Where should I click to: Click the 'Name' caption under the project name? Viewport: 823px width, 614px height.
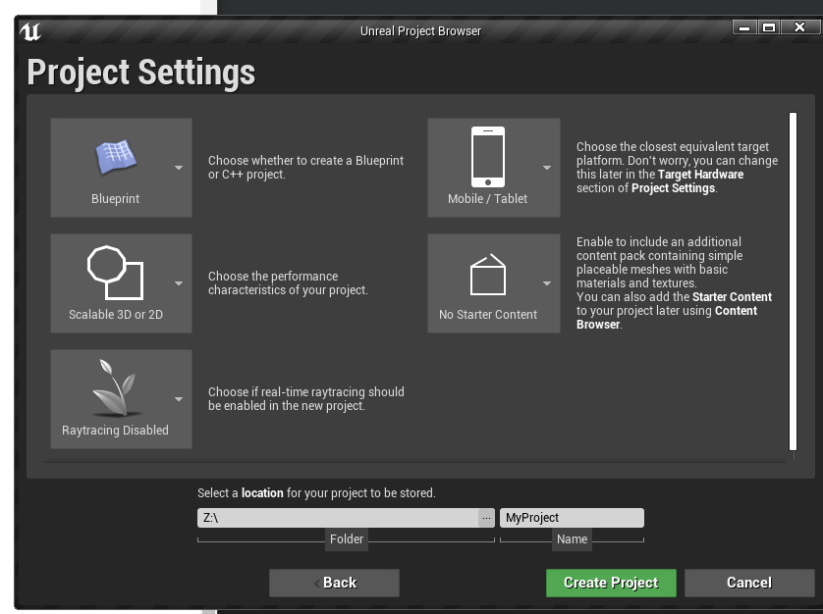(x=573, y=539)
